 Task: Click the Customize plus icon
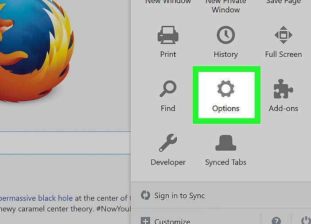(x=145, y=221)
